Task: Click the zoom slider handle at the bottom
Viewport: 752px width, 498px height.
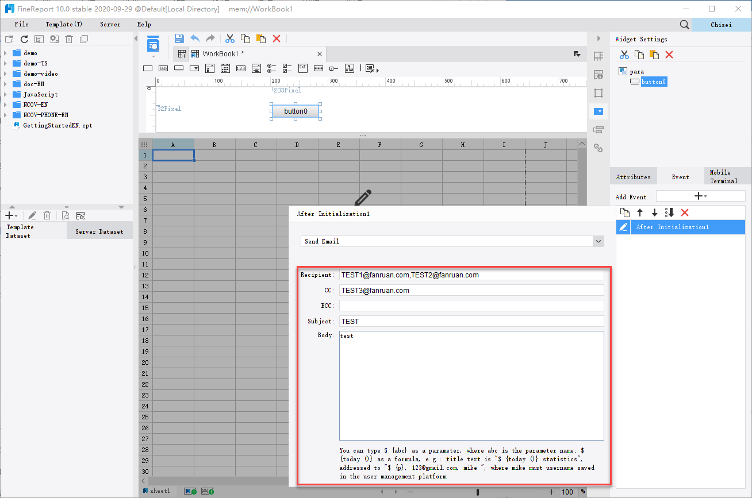Action: pyautogui.click(x=478, y=492)
